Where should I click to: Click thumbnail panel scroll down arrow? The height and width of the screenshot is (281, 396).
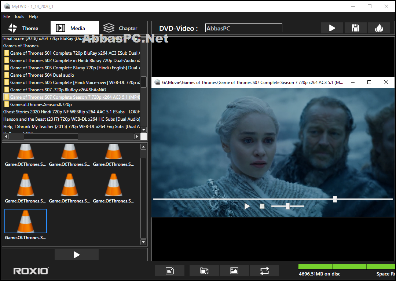pyautogui.click(x=143, y=242)
